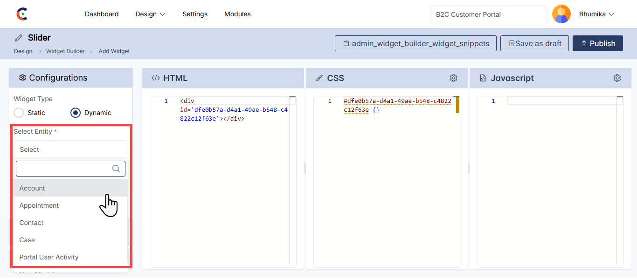Open the Bhumika user menu
This screenshot has height=279, width=637.
pos(596,14)
